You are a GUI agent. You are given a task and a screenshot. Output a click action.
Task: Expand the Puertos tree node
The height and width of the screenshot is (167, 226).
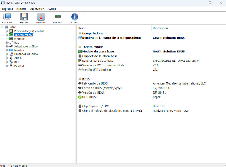click(x=6, y=66)
